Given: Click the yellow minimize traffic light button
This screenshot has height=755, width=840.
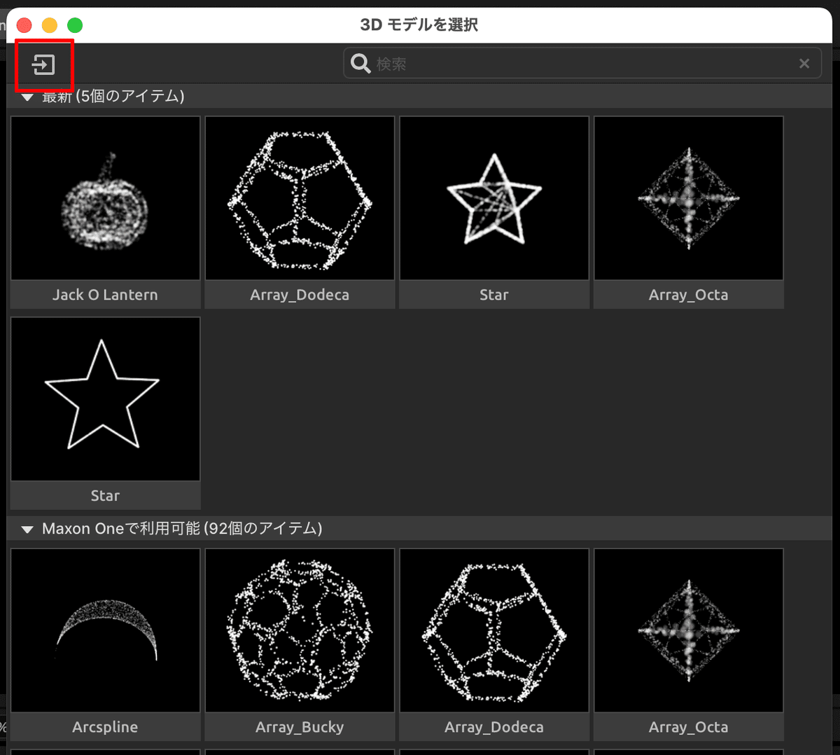Looking at the screenshot, I should [x=50, y=25].
